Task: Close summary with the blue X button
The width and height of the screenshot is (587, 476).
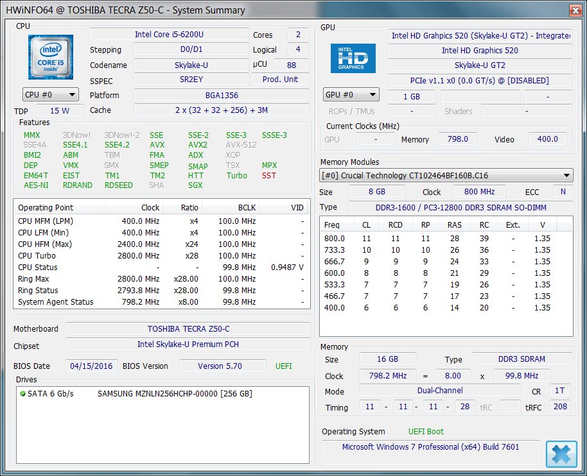Action: (x=561, y=454)
